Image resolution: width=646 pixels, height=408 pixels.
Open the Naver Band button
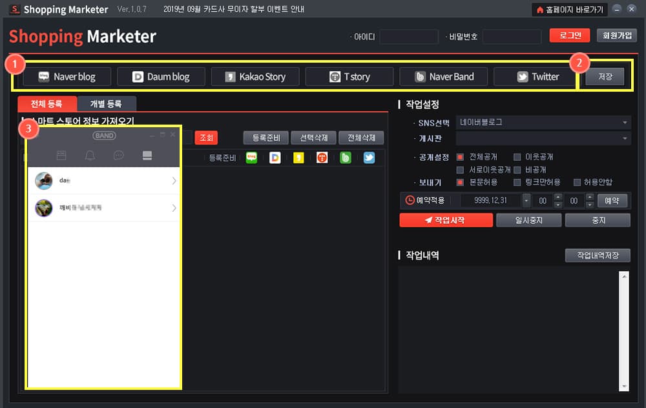[x=443, y=77]
